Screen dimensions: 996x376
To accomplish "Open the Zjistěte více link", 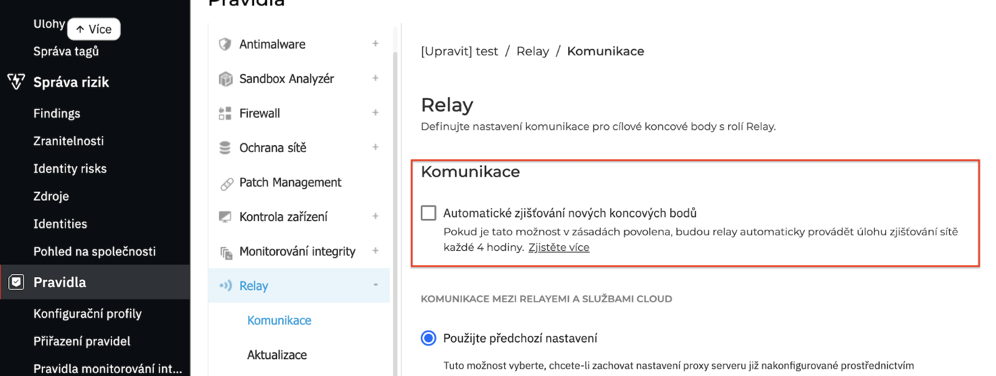I will 558,247.
